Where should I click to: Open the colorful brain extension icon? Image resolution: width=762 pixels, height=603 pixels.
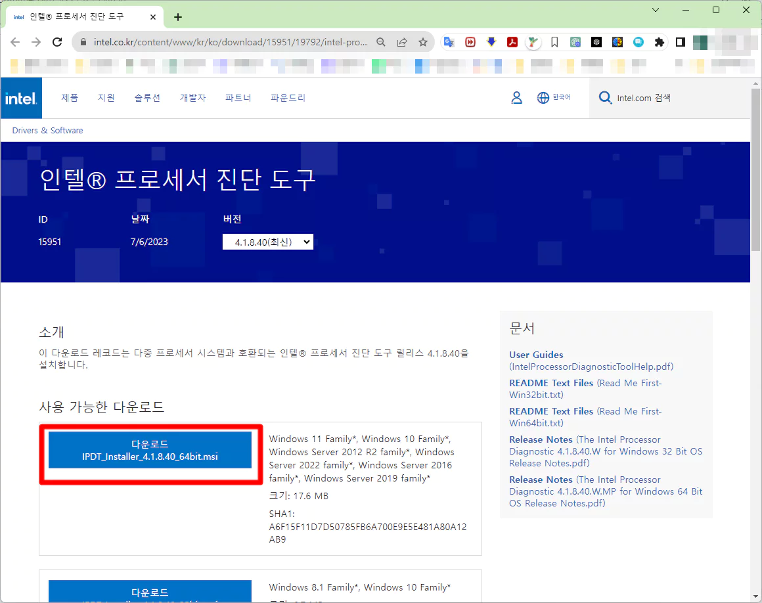coord(617,42)
